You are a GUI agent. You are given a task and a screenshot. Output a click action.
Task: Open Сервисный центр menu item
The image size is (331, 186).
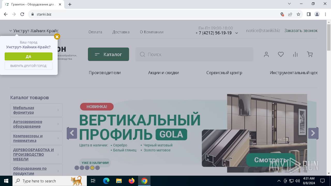tap(224, 73)
